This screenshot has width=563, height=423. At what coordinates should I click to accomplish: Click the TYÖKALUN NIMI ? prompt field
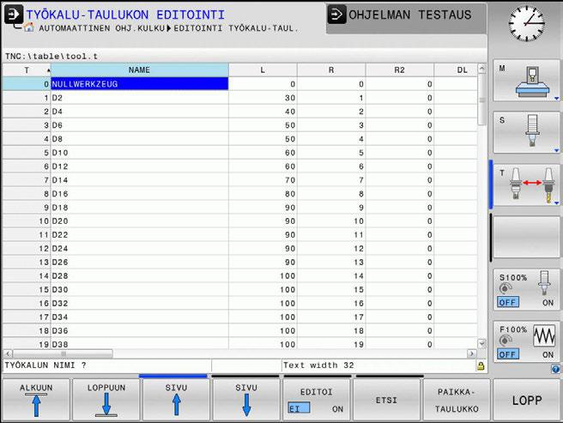pos(107,366)
